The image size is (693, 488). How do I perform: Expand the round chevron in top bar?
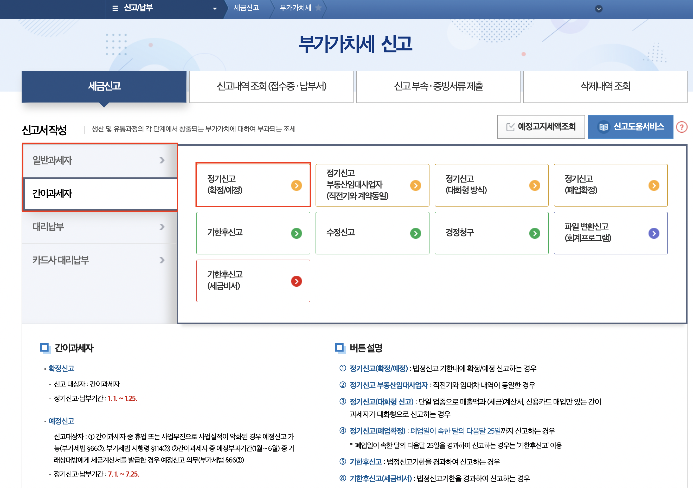click(x=599, y=9)
